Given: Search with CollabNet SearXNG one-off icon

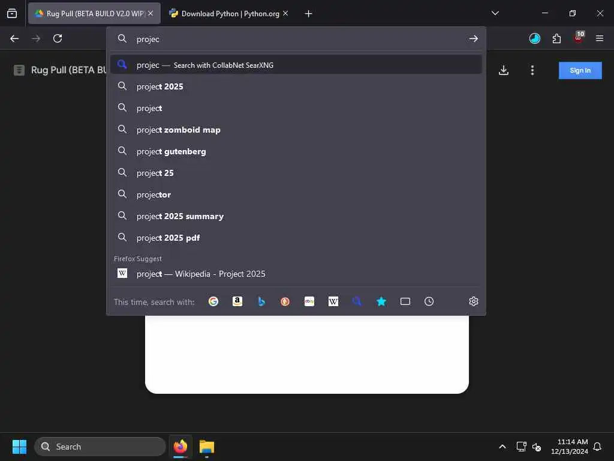Looking at the screenshot, I should (357, 301).
